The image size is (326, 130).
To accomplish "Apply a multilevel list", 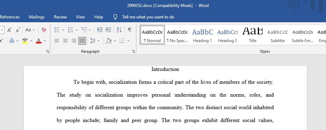I will (84, 30).
